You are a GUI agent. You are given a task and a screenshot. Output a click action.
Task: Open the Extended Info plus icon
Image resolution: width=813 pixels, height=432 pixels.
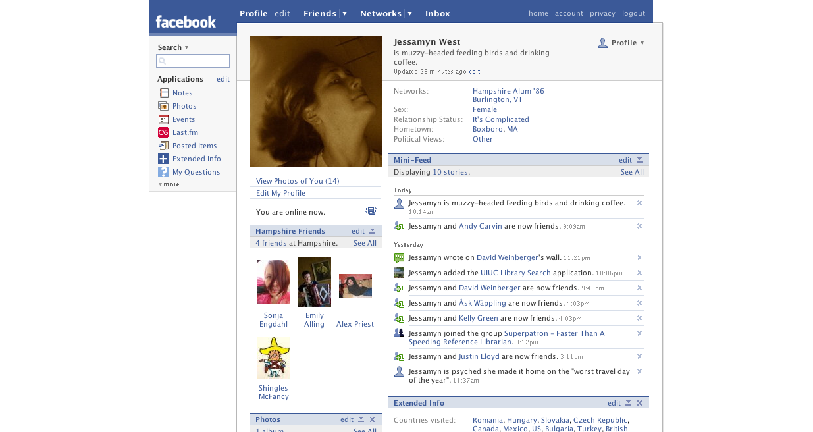(x=163, y=159)
